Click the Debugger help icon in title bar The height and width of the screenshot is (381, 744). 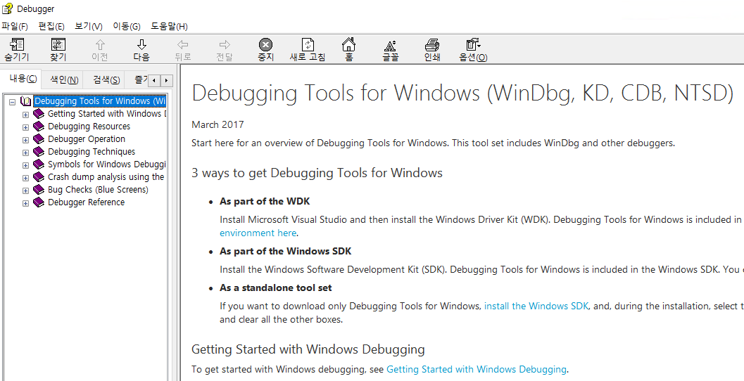click(x=8, y=8)
